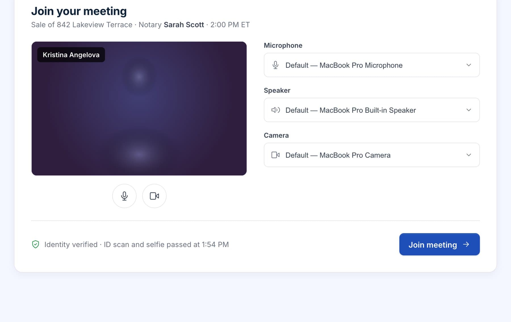Click the notary name Sarah Scott
Screen dimensions: 511x322
point(184,25)
